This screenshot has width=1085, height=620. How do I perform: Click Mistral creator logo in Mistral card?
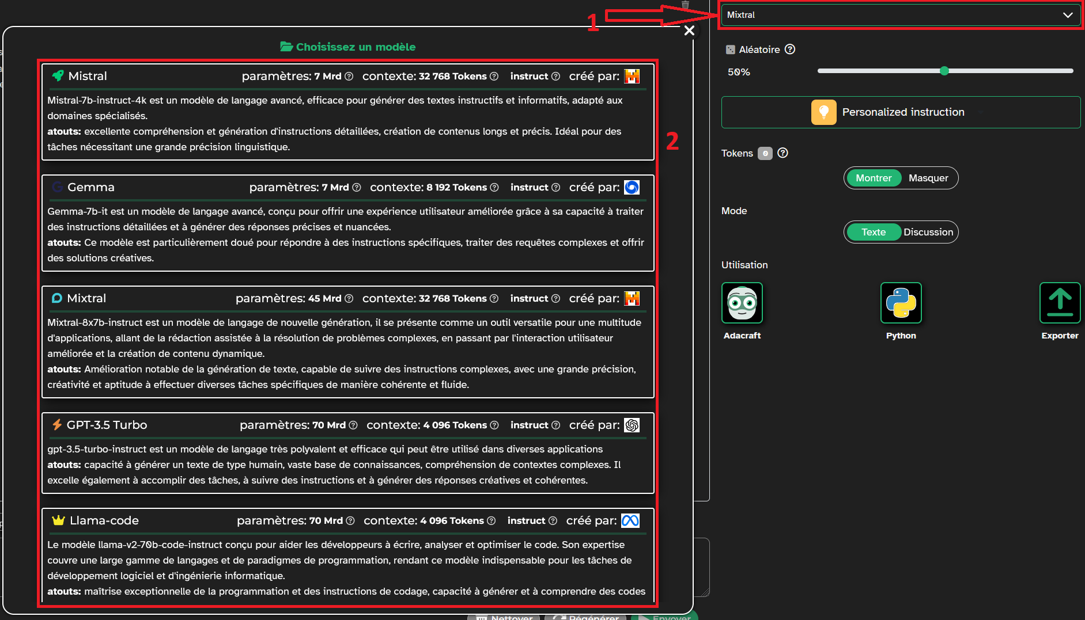click(632, 76)
